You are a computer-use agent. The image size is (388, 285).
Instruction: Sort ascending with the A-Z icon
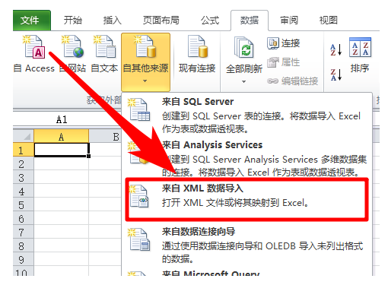point(336,49)
